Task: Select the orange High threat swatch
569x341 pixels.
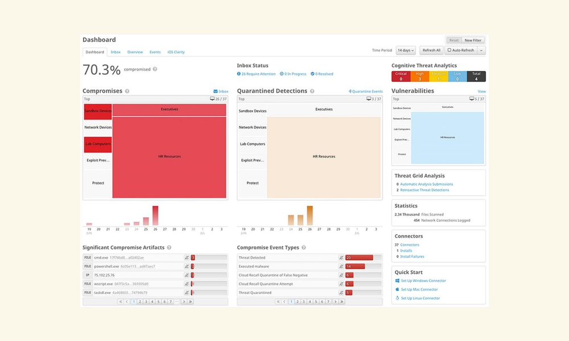Action: pyautogui.click(x=420, y=77)
